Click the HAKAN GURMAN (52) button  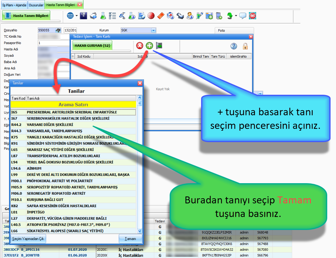click(x=92, y=46)
